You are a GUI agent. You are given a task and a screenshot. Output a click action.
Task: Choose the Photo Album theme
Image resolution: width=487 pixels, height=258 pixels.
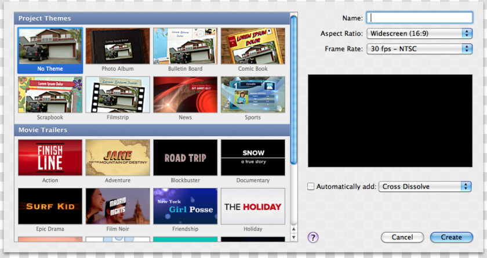tap(118, 46)
